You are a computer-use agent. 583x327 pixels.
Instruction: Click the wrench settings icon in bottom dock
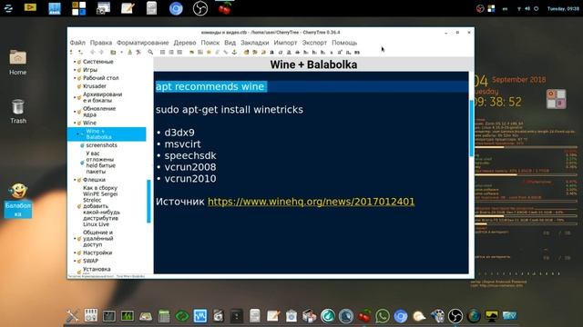click(73, 316)
